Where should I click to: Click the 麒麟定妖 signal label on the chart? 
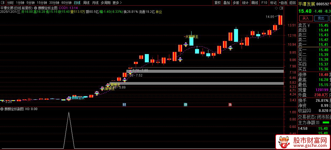click(x=78, y=98)
